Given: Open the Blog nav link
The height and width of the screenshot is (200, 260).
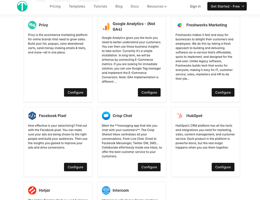Looking at the screenshot, I should 119,6.
